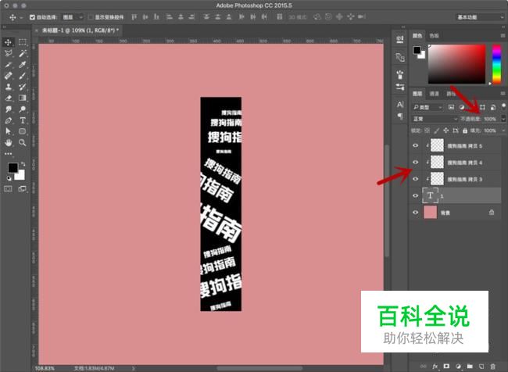Open Move tool preset picker arrow
The height and width of the screenshot is (372, 508).
point(21,17)
